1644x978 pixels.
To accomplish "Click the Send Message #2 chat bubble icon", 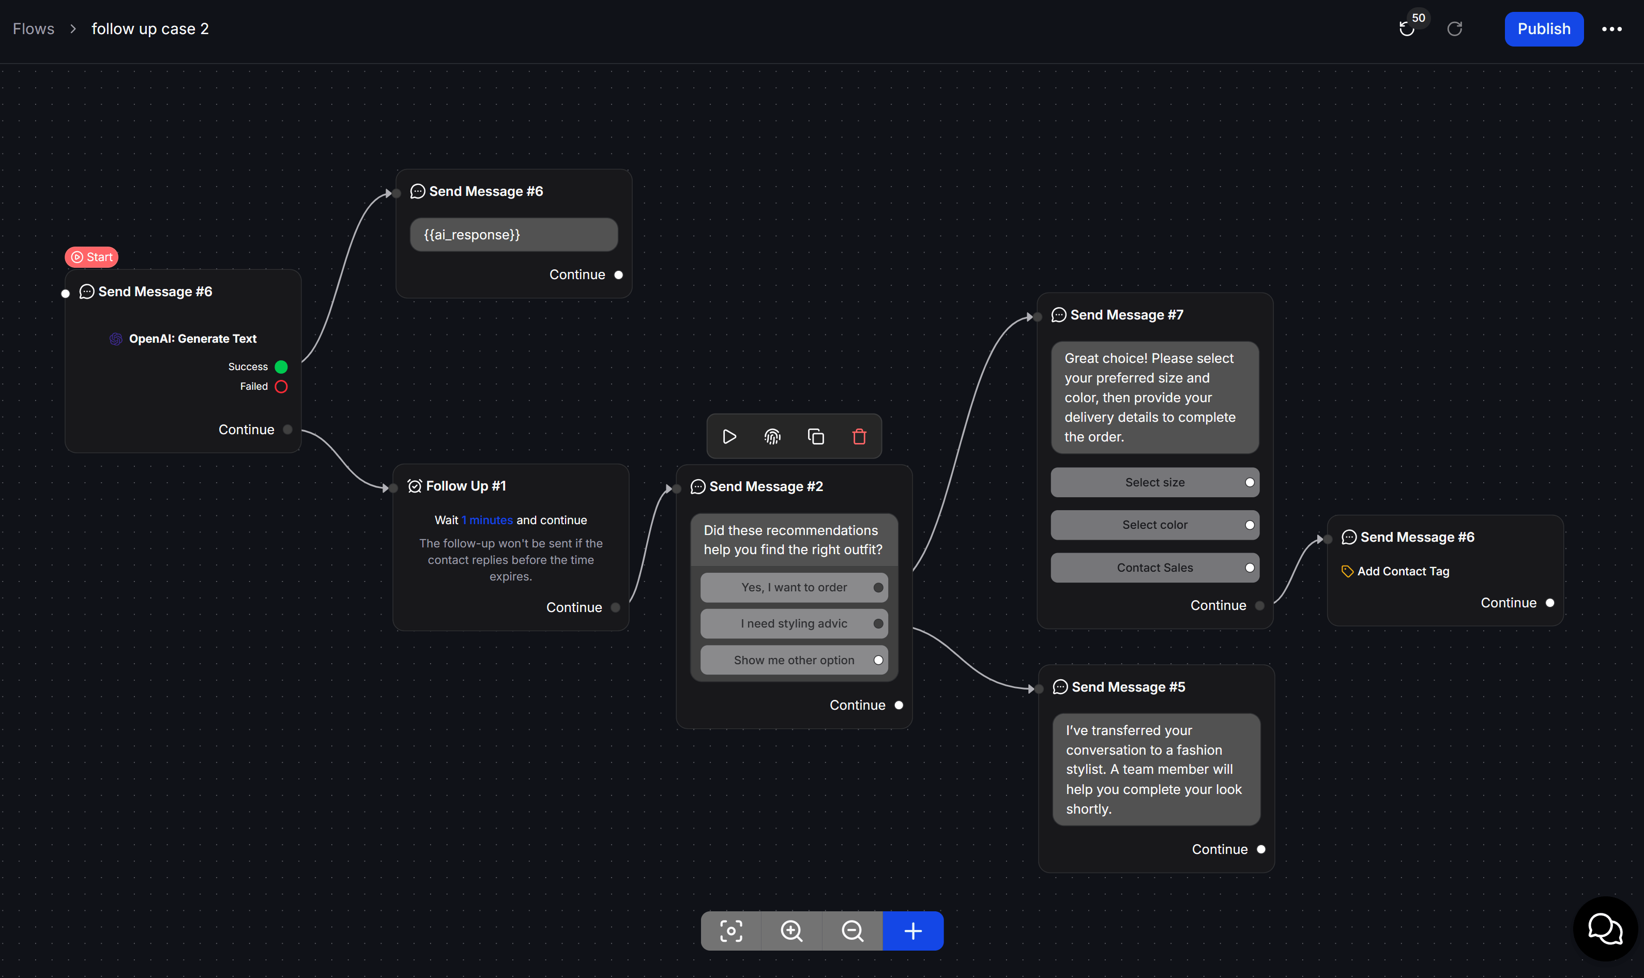I will pyautogui.click(x=698, y=487).
